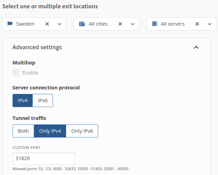Set tunnel traffic to Both

[x=23, y=131]
